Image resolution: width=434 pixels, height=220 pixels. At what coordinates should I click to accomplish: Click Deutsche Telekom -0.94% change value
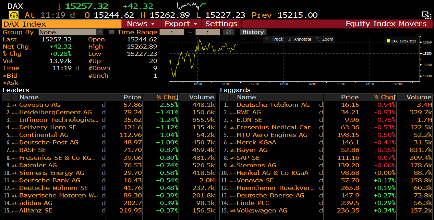pos(385,105)
